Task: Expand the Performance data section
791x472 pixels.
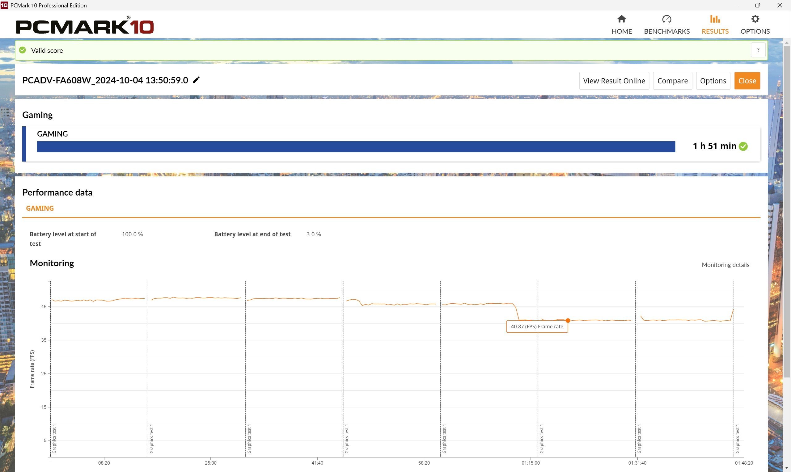Action: pos(57,192)
